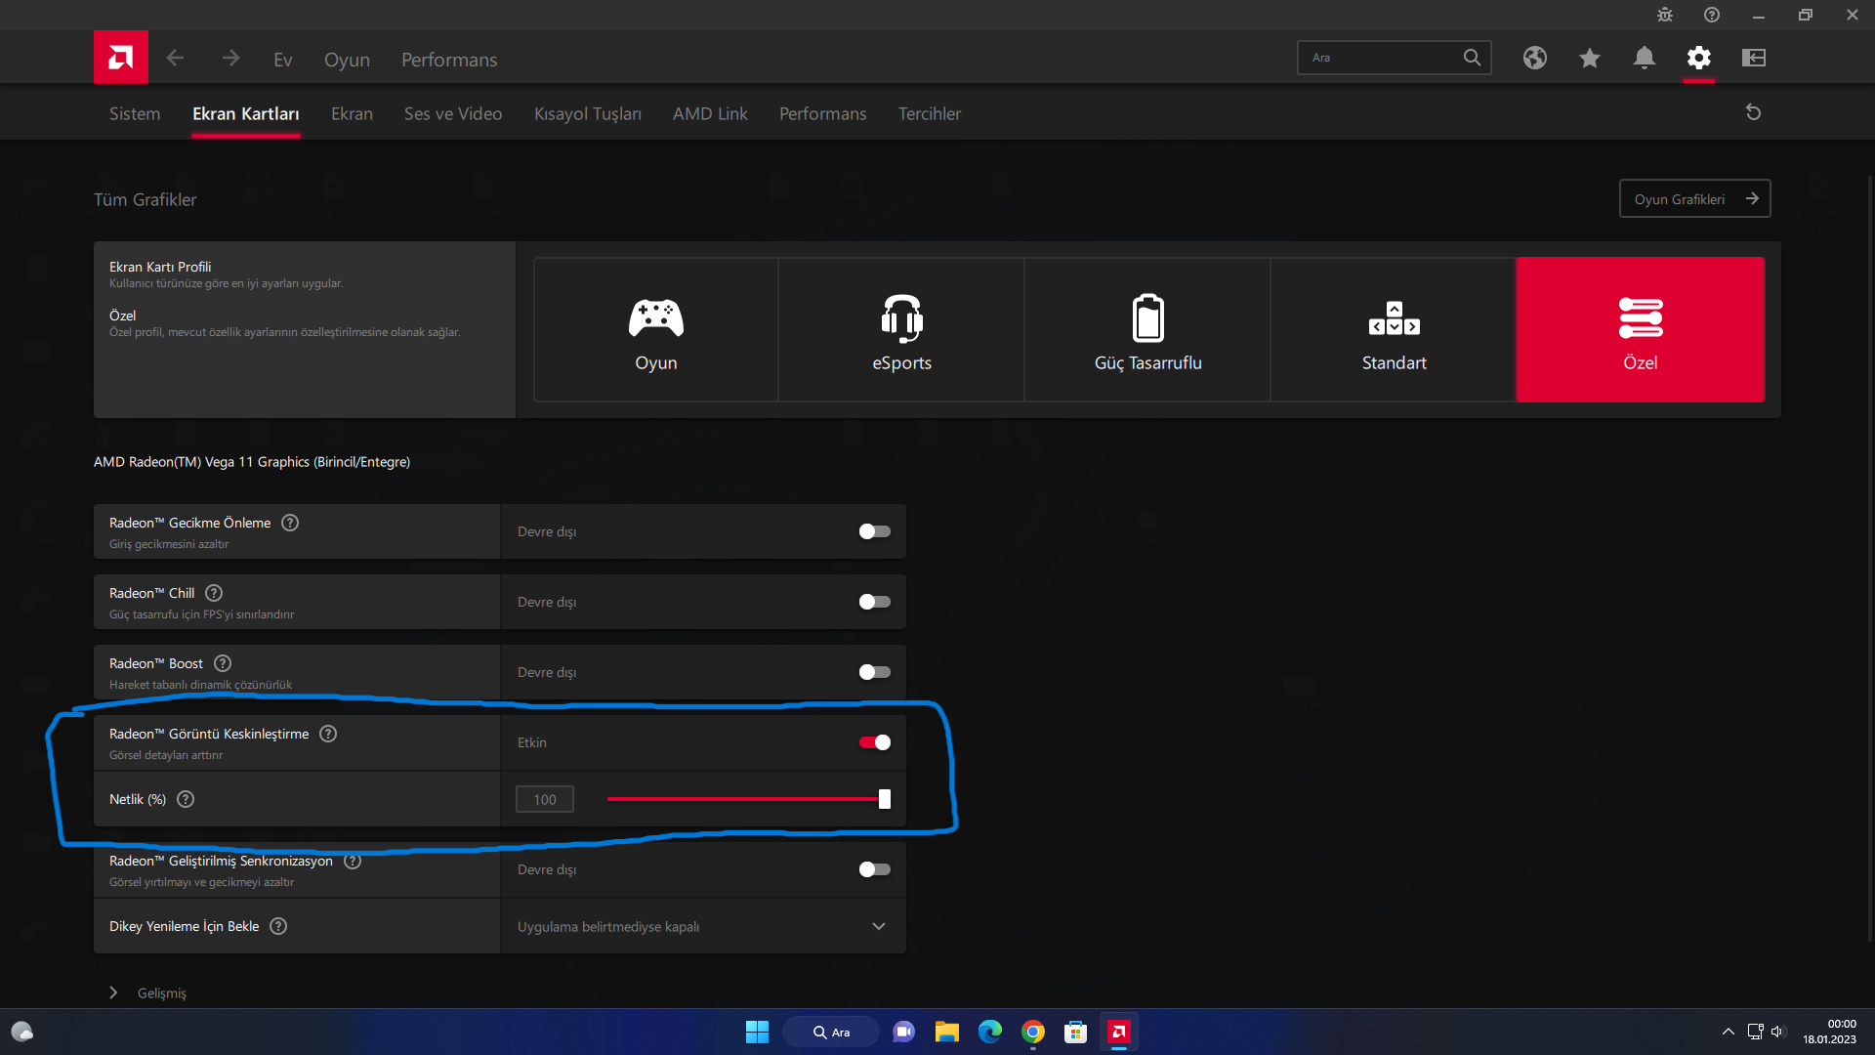Image resolution: width=1875 pixels, height=1055 pixels.
Task: Click the Netlik slider handle
Action: coord(885,799)
